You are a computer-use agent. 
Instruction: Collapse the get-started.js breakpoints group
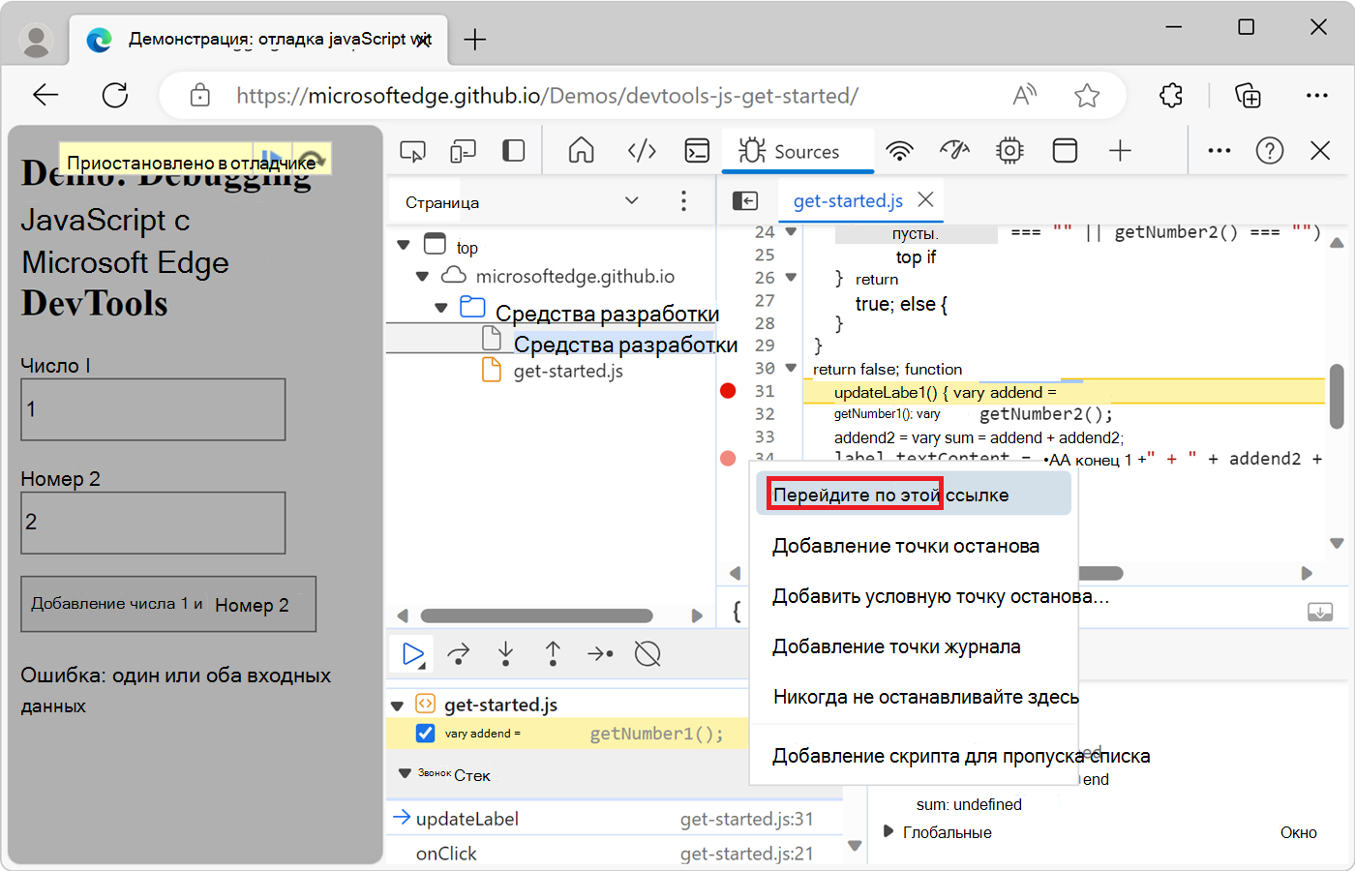click(397, 706)
